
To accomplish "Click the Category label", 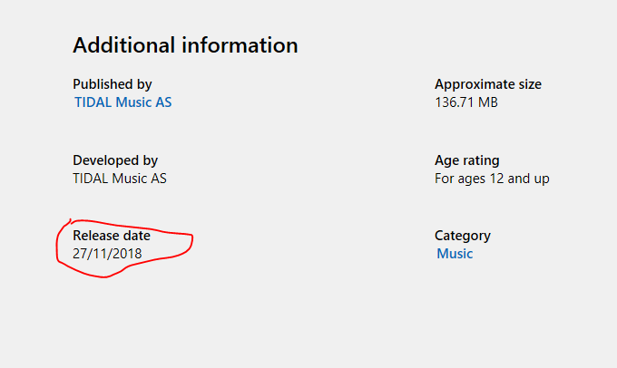I will click(x=463, y=236).
